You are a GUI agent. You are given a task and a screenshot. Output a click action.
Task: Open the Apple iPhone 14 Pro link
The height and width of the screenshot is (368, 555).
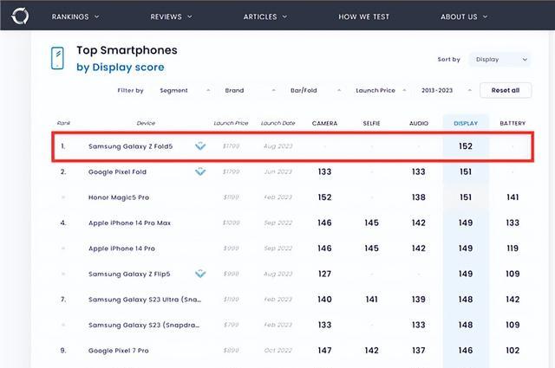click(121, 249)
